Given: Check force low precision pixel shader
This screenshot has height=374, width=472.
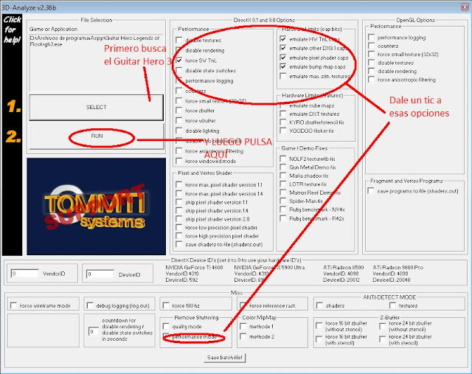Looking at the screenshot, I should [x=179, y=227].
